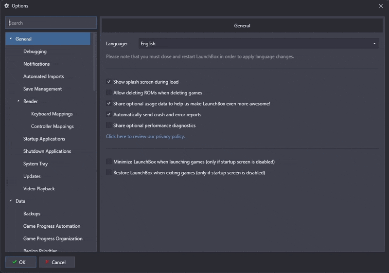Click the Language label text
The width and height of the screenshot is (389, 273).
[x=117, y=44]
